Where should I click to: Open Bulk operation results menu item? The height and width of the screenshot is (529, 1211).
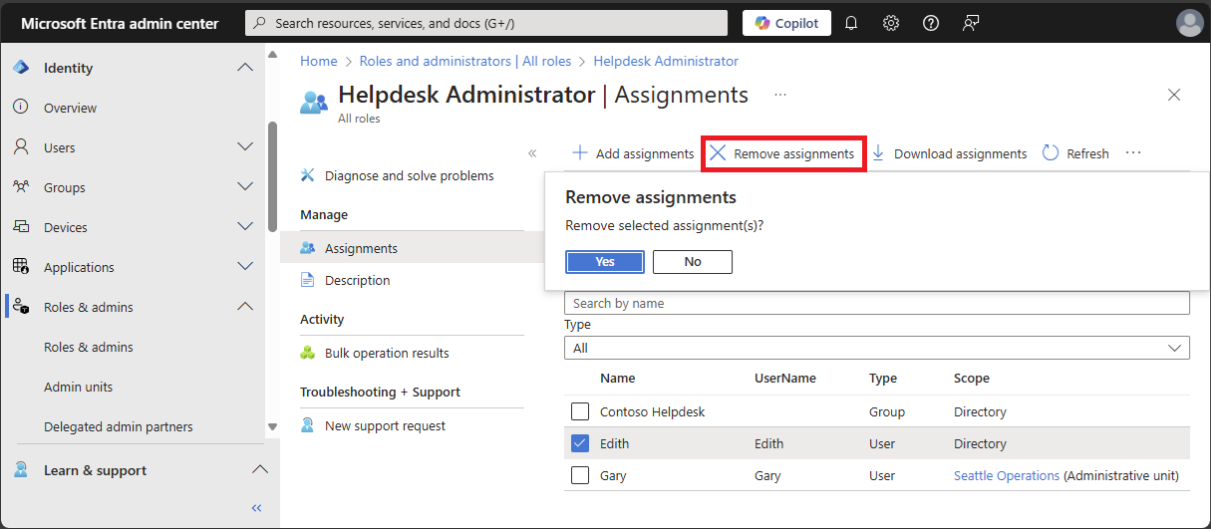(x=387, y=354)
